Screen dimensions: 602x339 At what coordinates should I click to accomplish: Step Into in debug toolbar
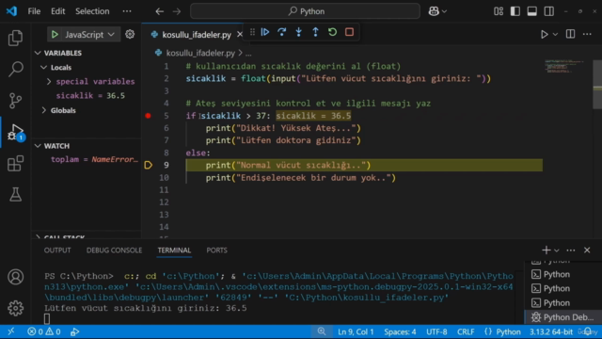coord(299,32)
